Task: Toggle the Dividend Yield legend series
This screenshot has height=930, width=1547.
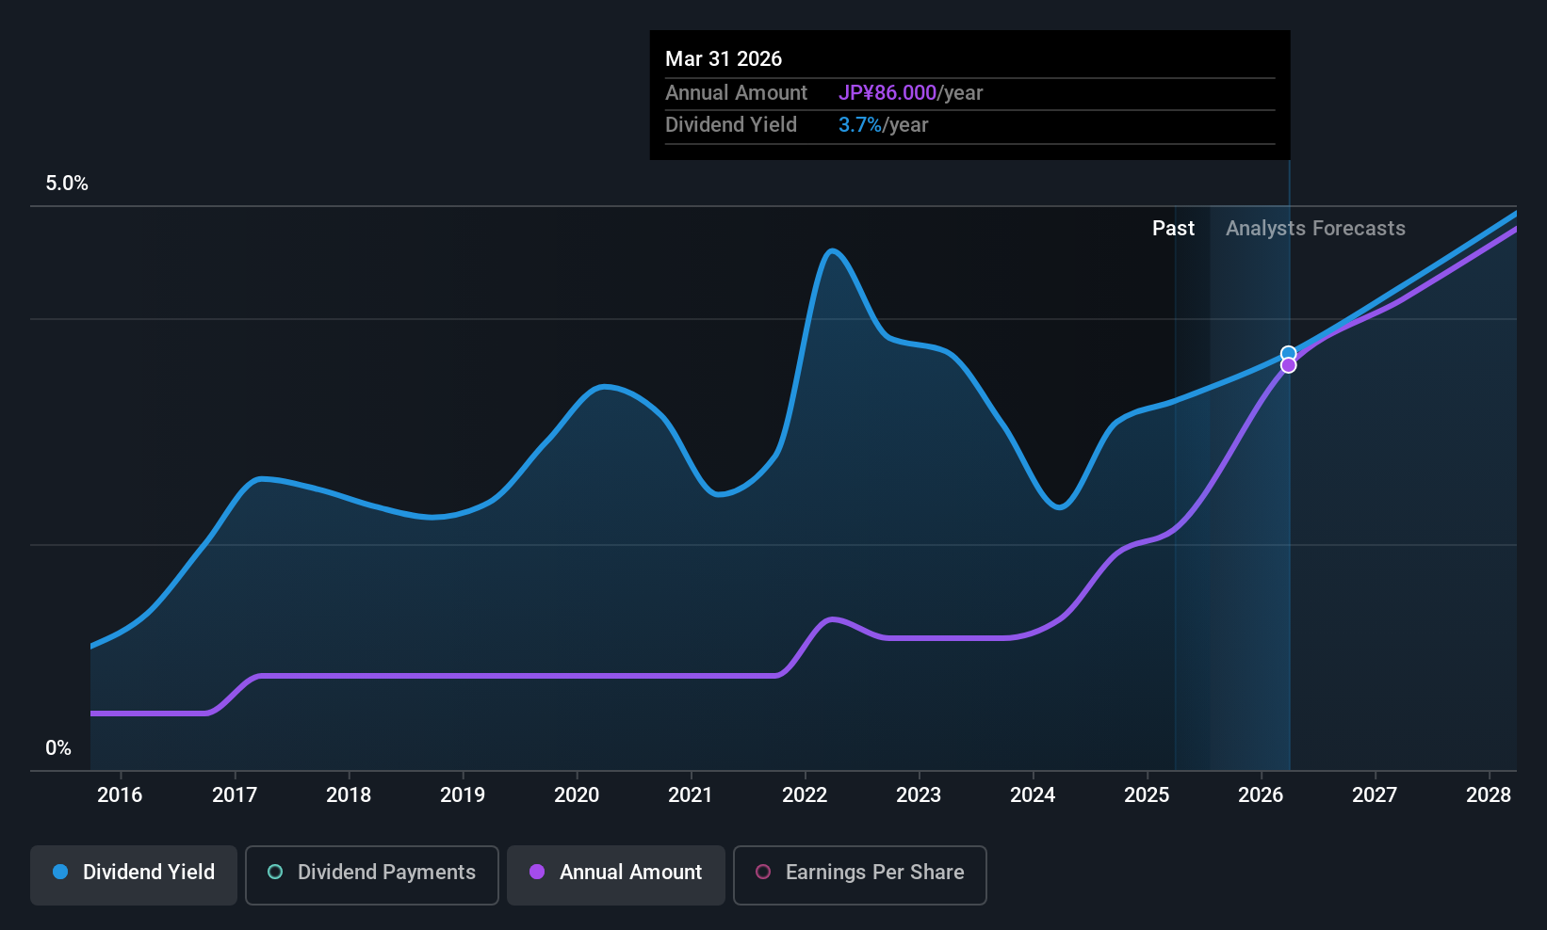Action: [134, 875]
